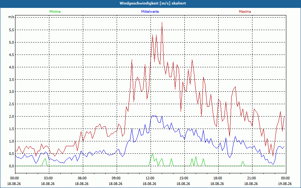Click the 21:00 time axis label
The width and height of the screenshot is (301, 188).
pos(252,178)
